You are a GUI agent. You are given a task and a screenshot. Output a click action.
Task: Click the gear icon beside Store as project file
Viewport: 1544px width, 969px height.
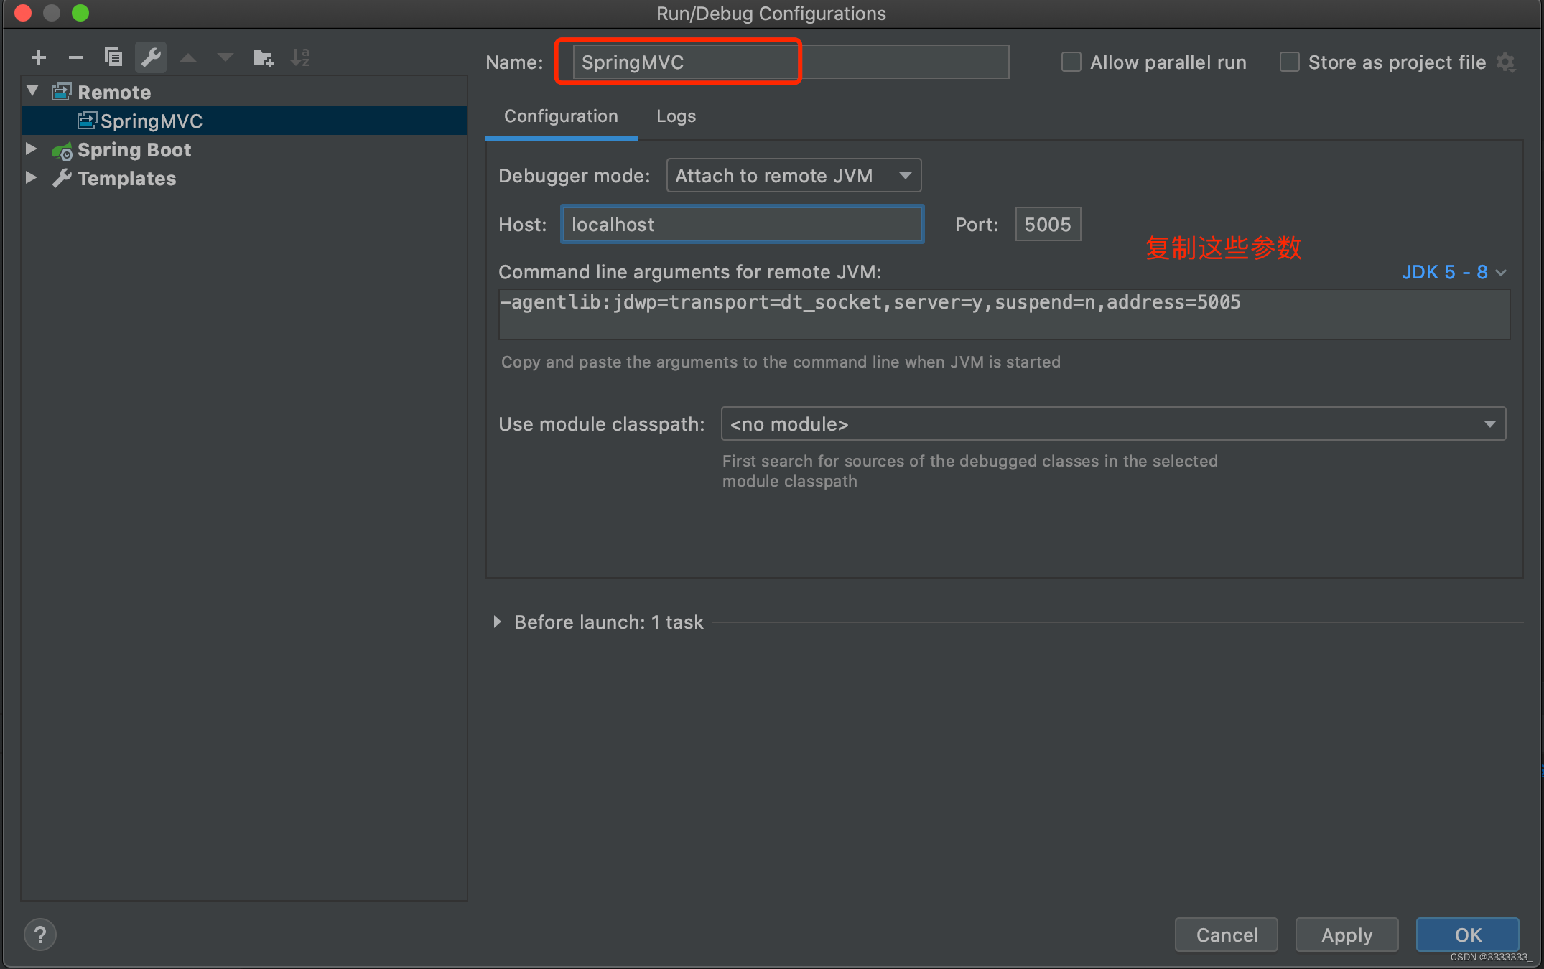[x=1506, y=63]
